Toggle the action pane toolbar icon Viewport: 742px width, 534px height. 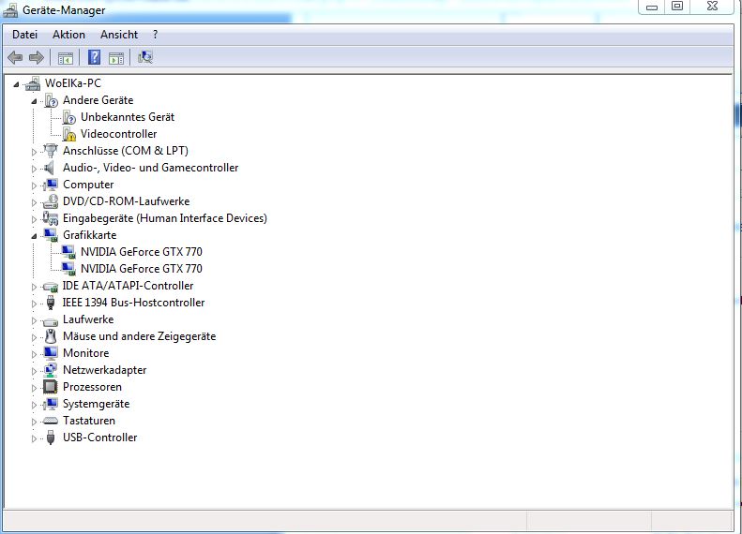point(116,58)
